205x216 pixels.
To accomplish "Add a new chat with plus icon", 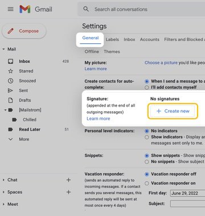I will pyautogui.click(x=68, y=180).
